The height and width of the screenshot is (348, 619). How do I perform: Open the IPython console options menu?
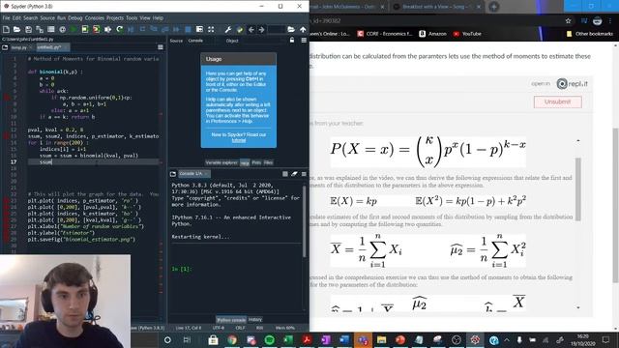click(x=304, y=174)
